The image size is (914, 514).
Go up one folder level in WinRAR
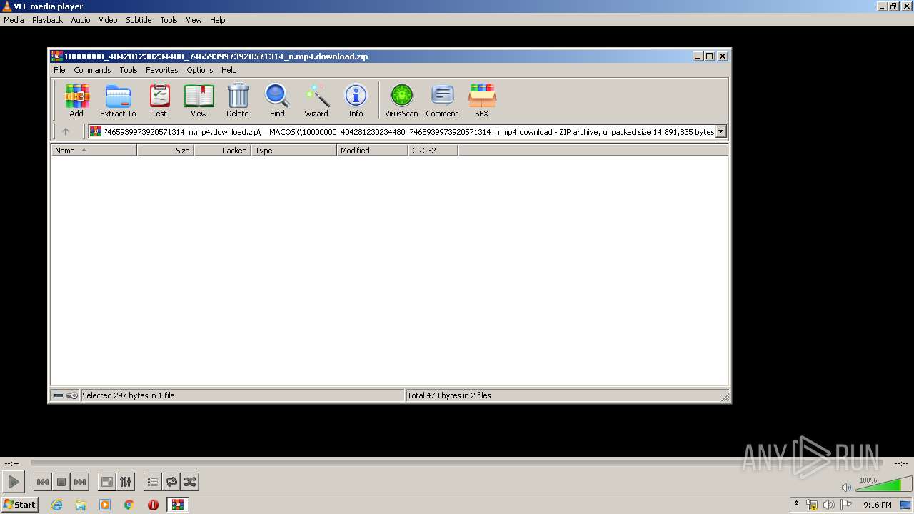66,131
